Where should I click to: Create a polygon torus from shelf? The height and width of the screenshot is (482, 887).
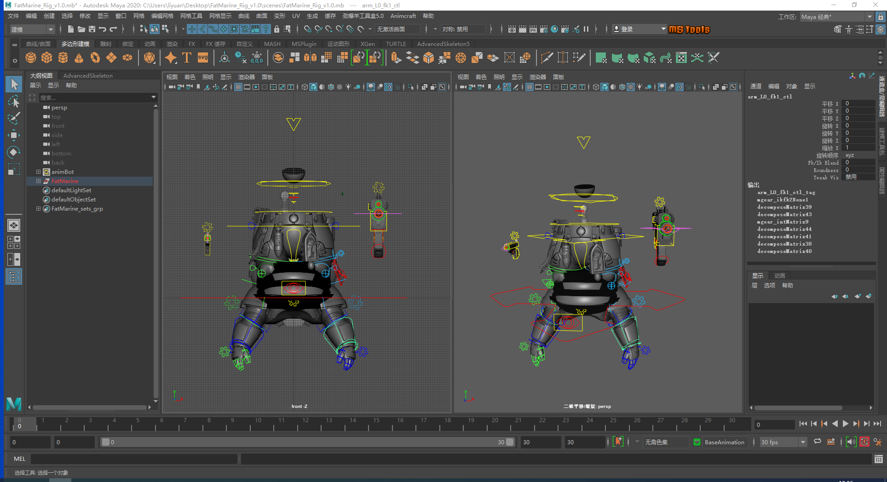[x=95, y=58]
